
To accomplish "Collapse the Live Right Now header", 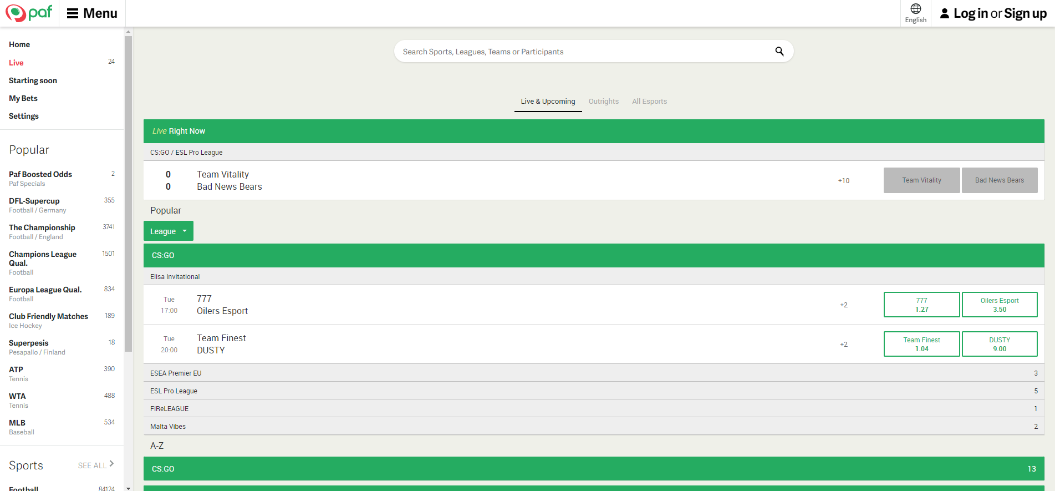I will 594,131.
